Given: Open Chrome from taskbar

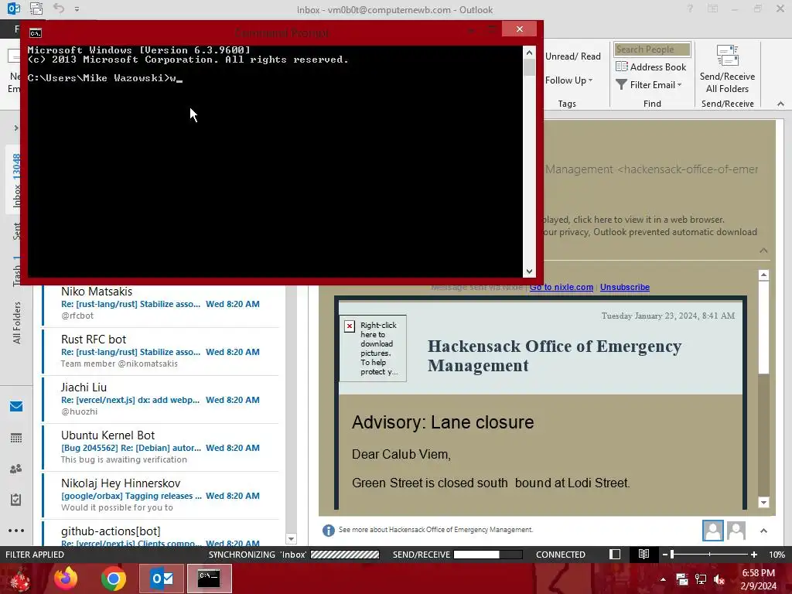Looking at the screenshot, I should pyautogui.click(x=114, y=579).
